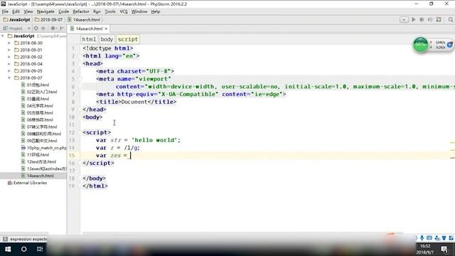Click scroll from source target icon
This screenshot has width=455, height=256.
(36, 28)
